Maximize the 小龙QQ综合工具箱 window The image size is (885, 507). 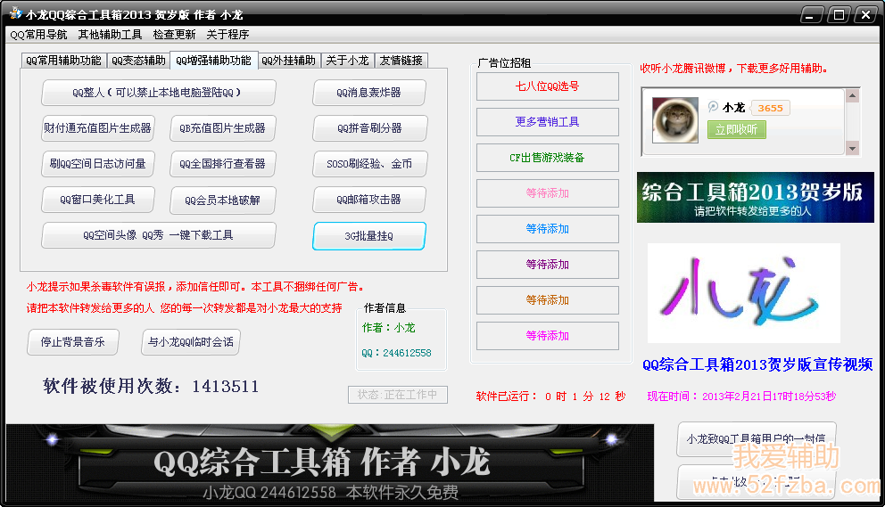tap(839, 15)
